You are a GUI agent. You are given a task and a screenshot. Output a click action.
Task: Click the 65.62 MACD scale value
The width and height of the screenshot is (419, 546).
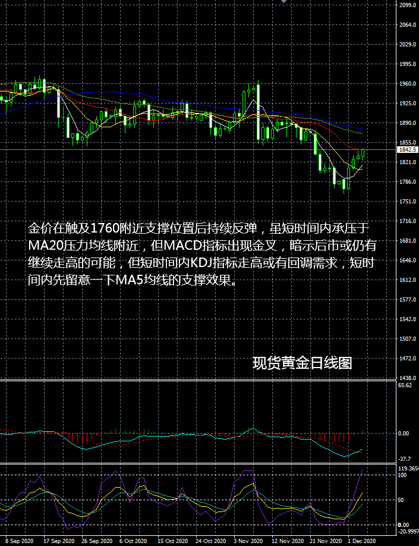405,385
